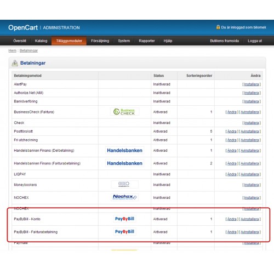The image size is (274, 274).
Task: Open the Tilläggsmoduler menu
Action: [69, 41]
